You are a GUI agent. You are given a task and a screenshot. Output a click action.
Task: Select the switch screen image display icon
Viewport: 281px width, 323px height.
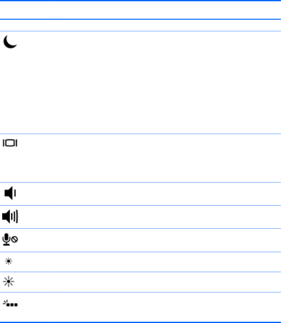10,143
